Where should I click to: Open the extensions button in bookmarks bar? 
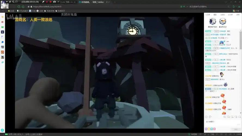pyautogui.click(x=236, y=11)
